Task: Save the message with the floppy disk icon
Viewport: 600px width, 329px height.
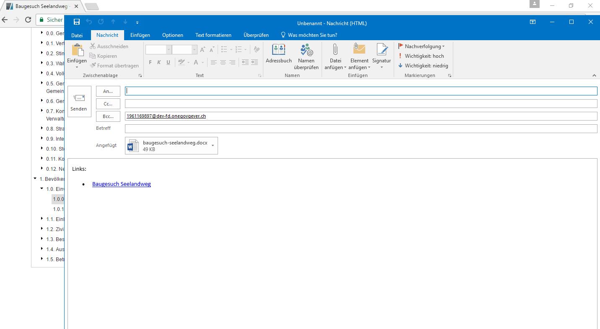Action: [x=77, y=22]
